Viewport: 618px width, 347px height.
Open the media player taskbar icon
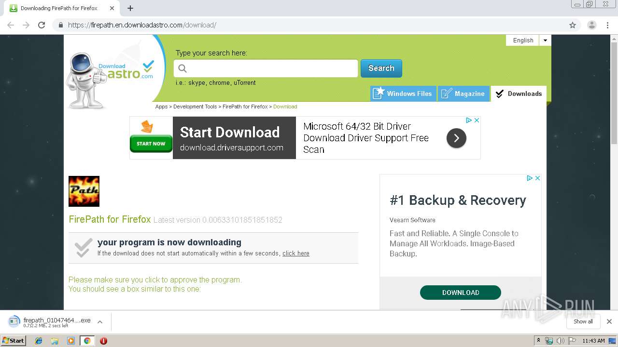[71, 341]
